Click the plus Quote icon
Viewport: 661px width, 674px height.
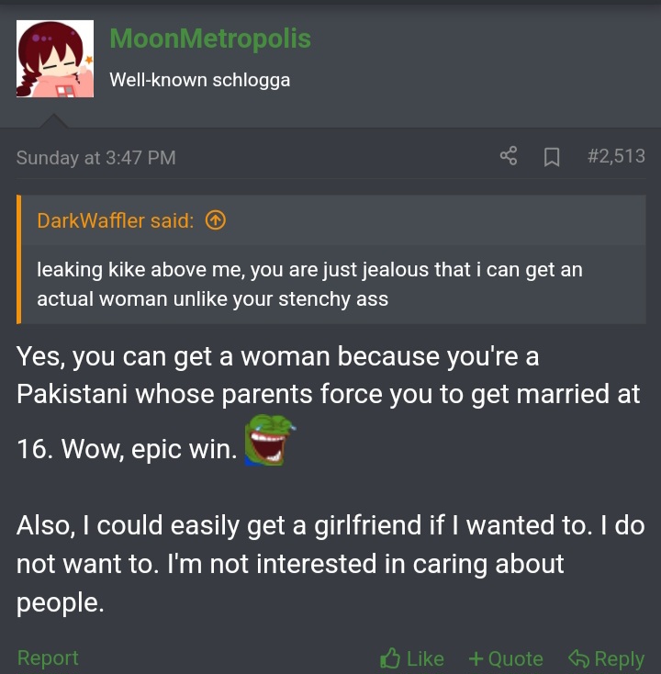click(476, 658)
